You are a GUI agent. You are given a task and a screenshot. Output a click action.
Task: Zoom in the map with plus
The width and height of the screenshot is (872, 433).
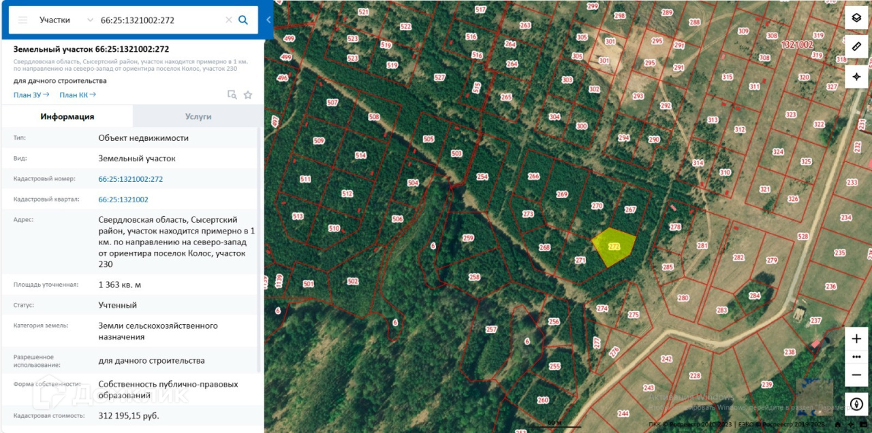[x=856, y=339]
